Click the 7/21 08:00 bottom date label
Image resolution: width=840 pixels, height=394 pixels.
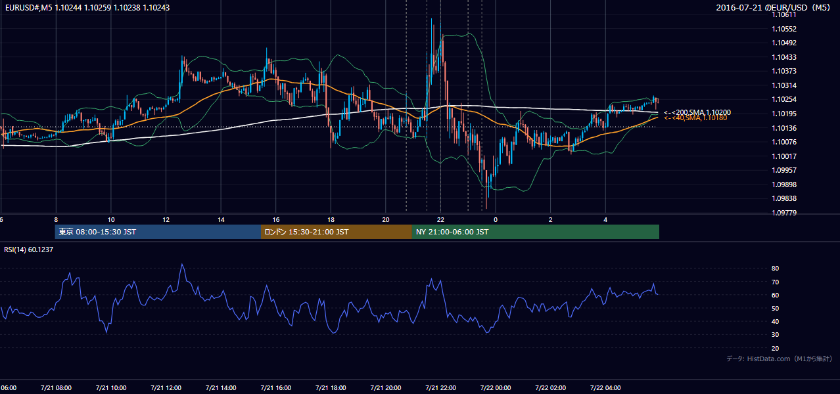56,387
